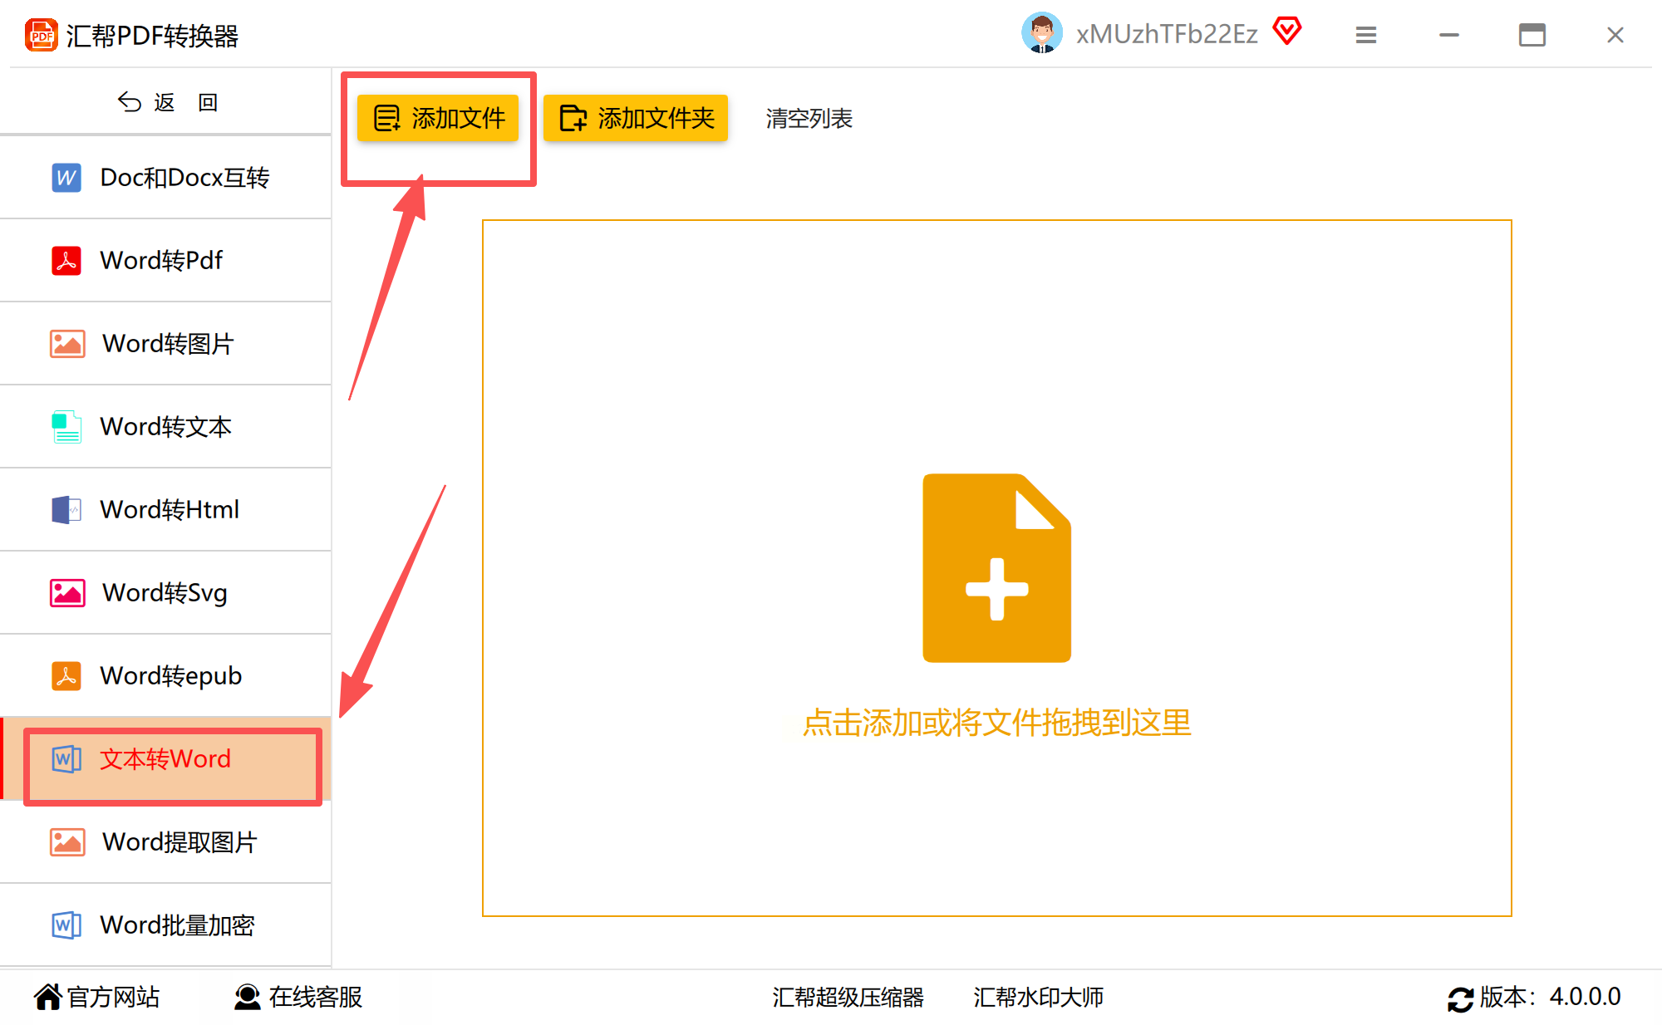Click the VIP diamond icon beside username

tap(1286, 32)
